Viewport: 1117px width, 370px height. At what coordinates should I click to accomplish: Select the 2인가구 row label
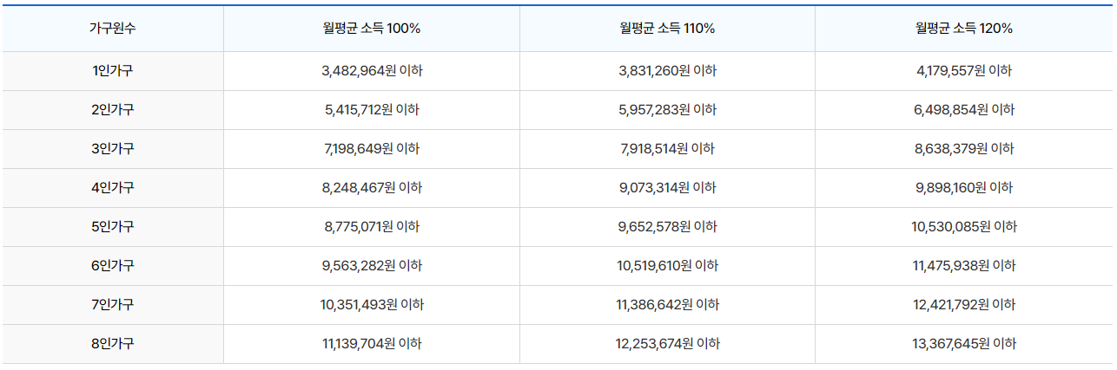pyautogui.click(x=112, y=110)
